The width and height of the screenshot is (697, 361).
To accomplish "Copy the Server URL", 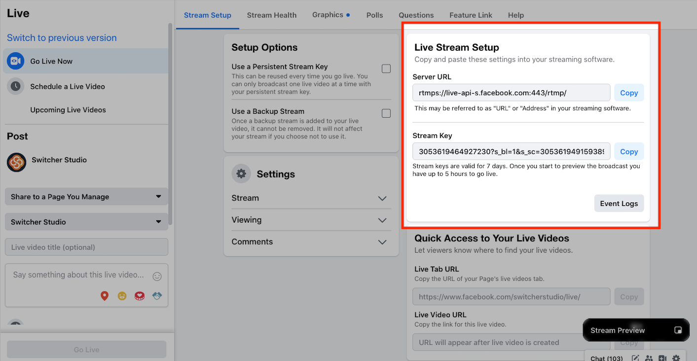I will point(629,93).
